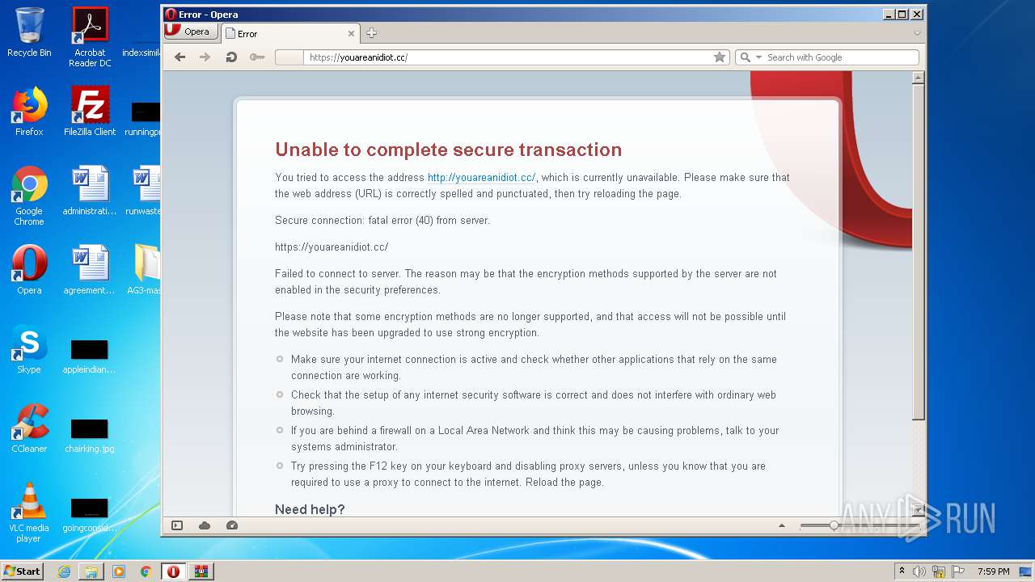Close the Error tab
The width and height of the screenshot is (1035, 582).
(351, 33)
